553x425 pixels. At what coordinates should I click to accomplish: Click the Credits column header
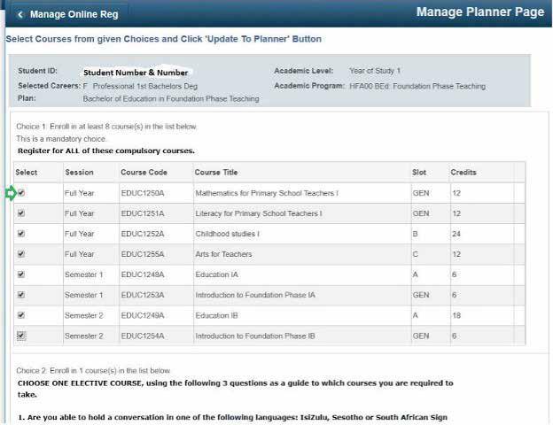point(463,173)
